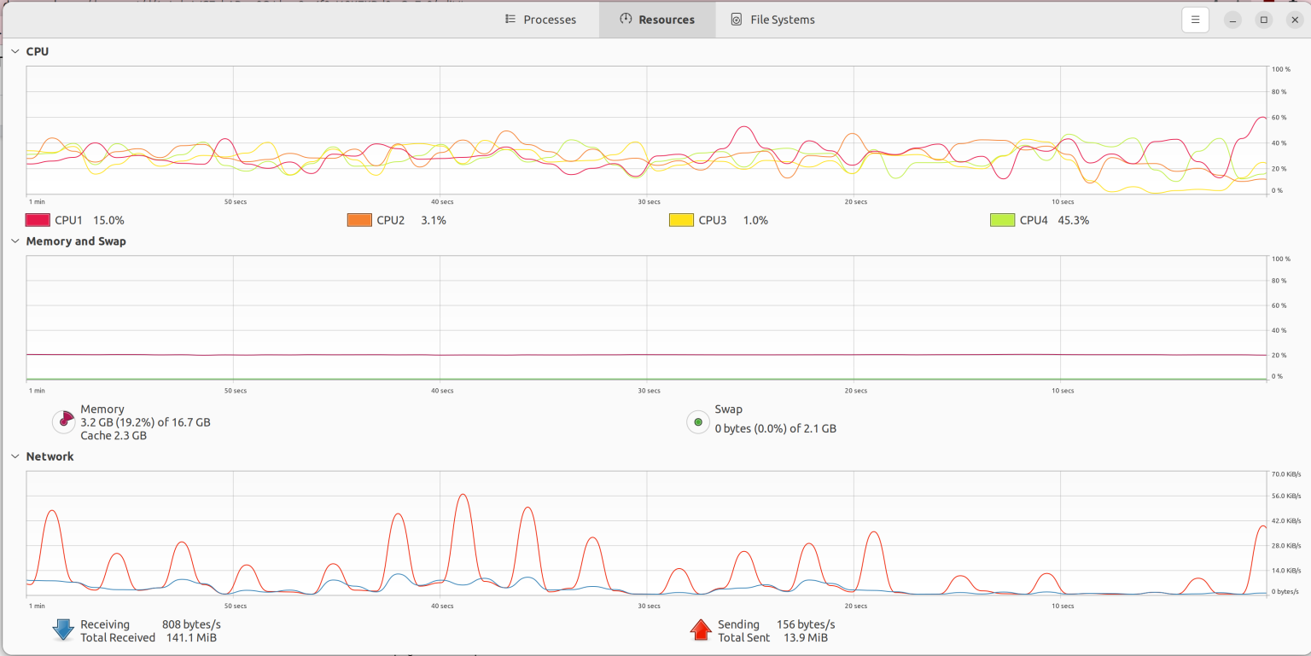Click the CPU1 percentage label

tap(110, 219)
